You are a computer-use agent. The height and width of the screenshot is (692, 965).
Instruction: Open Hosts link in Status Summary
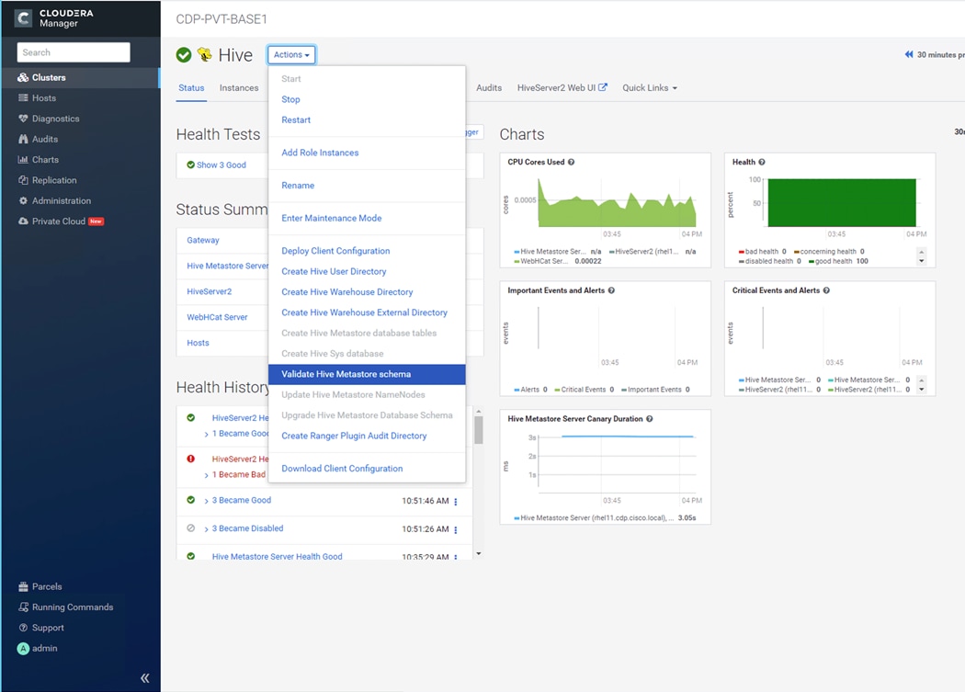click(199, 343)
